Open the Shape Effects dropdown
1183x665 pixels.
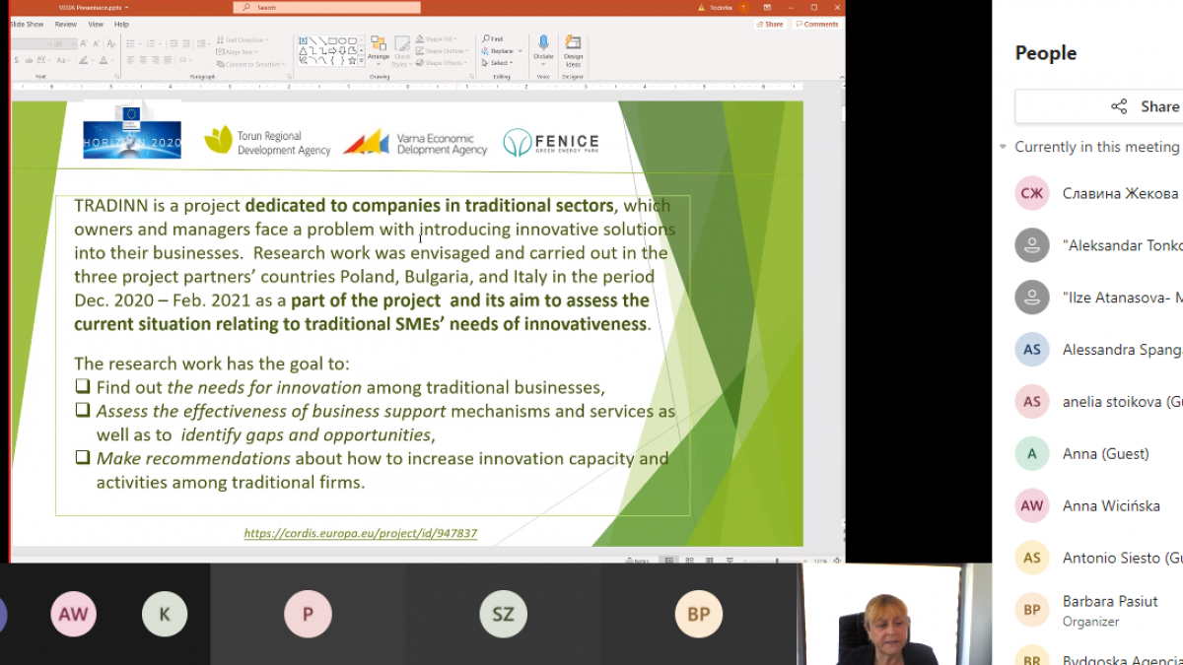(441, 63)
